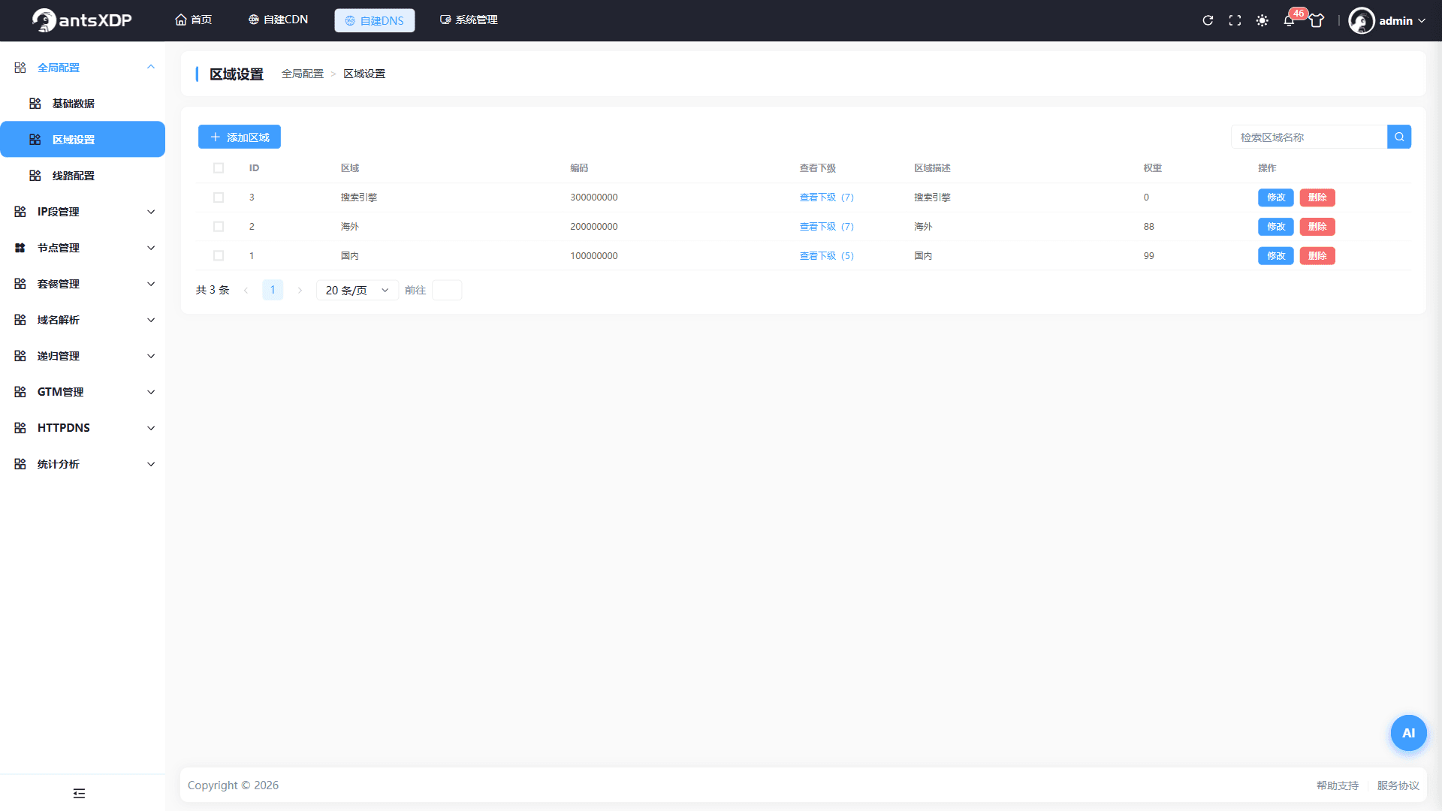Focus the 检索区域名称 search field
Image resolution: width=1442 pixels, height=811 pixels.
point(1309,137)
